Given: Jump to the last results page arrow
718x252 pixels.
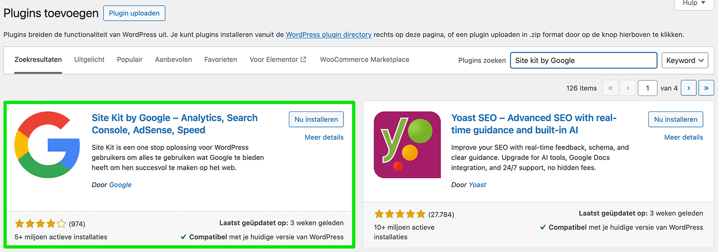Looking at the screenshot, I should point(706,88).
